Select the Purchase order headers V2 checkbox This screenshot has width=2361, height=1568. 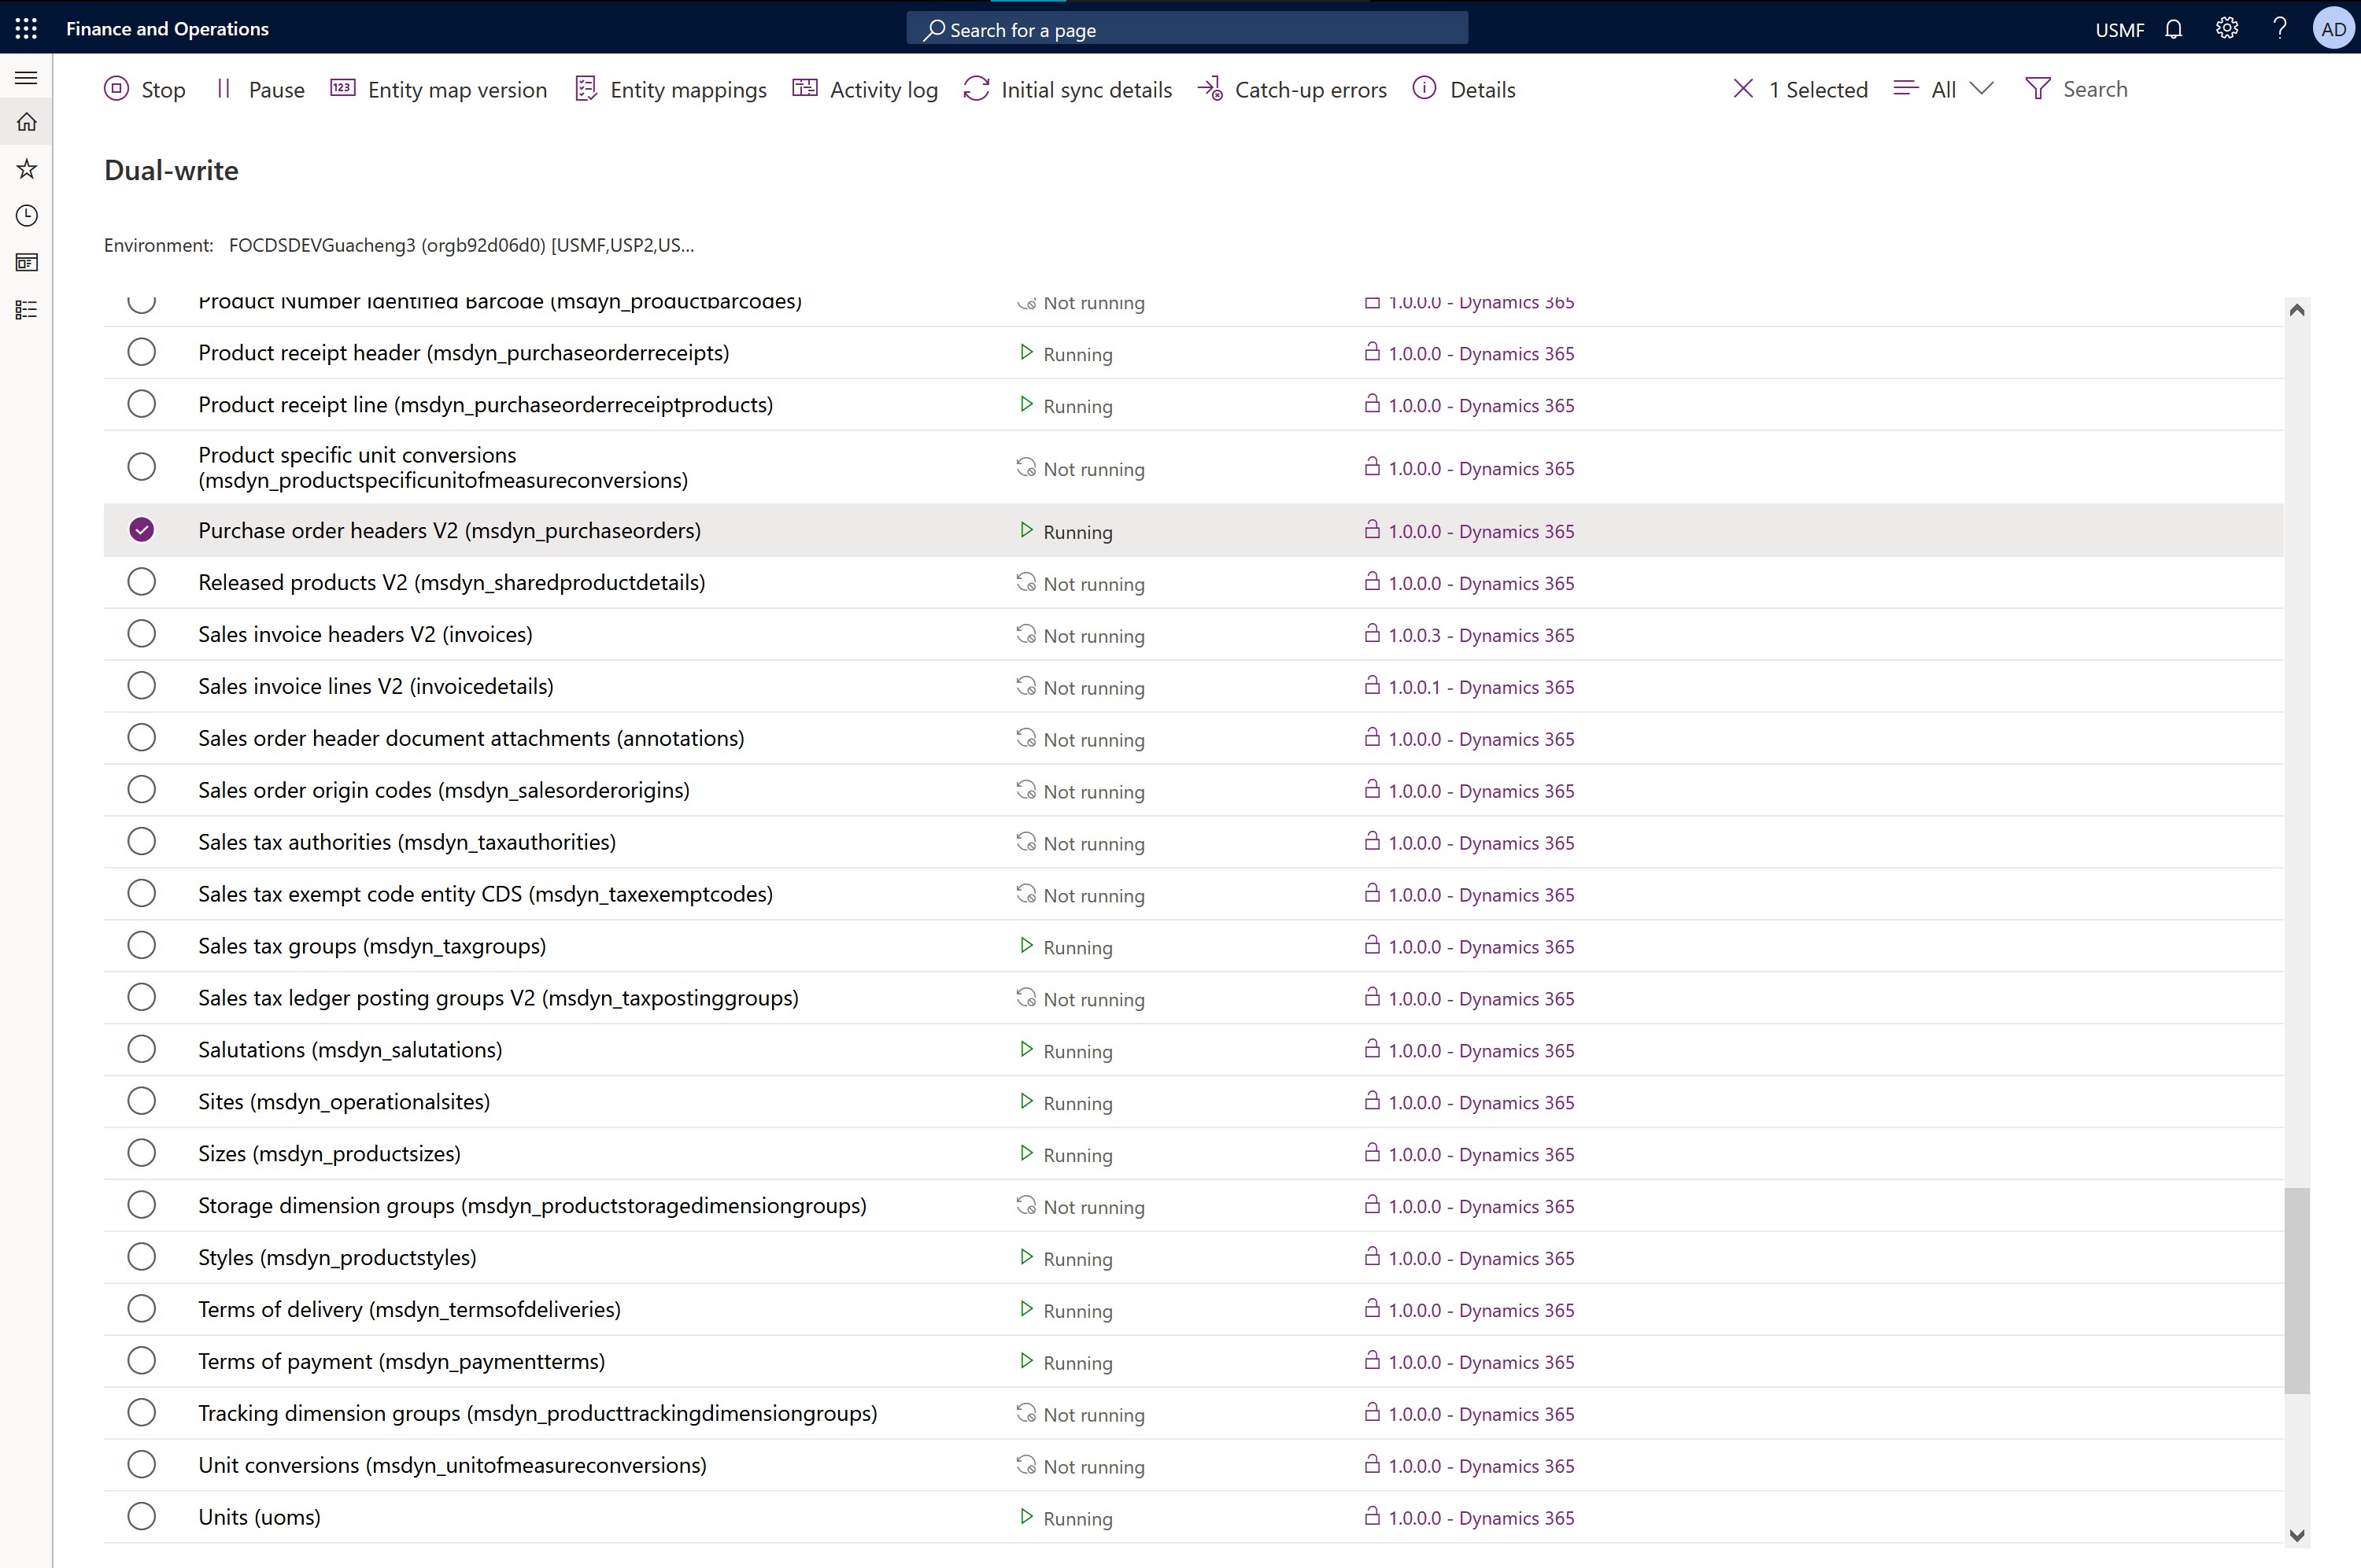142,530
